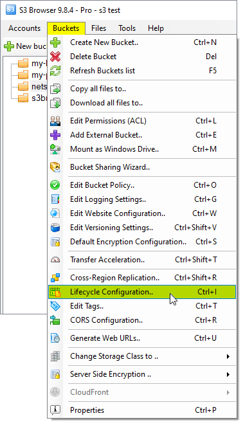Select Refresh Buckets list entry
252x434 pixels.
click(142, 71)
